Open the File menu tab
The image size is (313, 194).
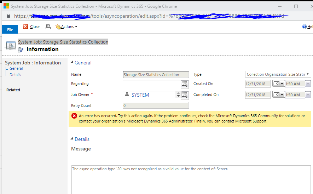10,30
